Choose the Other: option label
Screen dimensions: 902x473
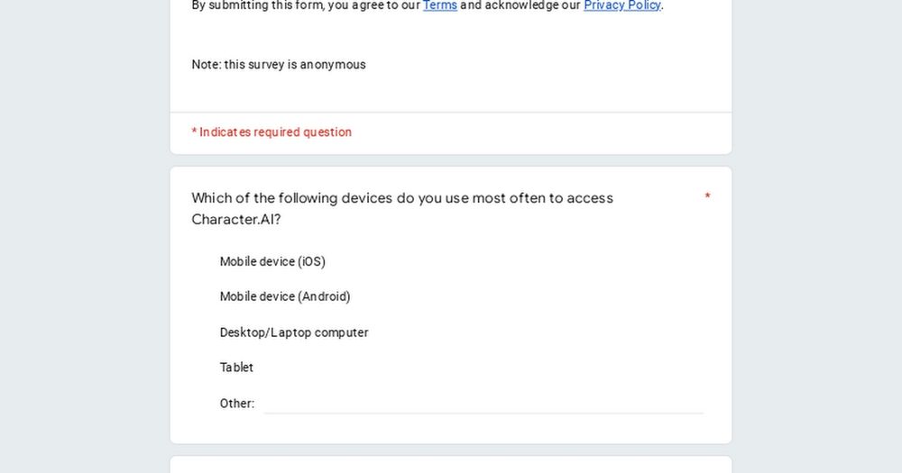coord(237,404)
